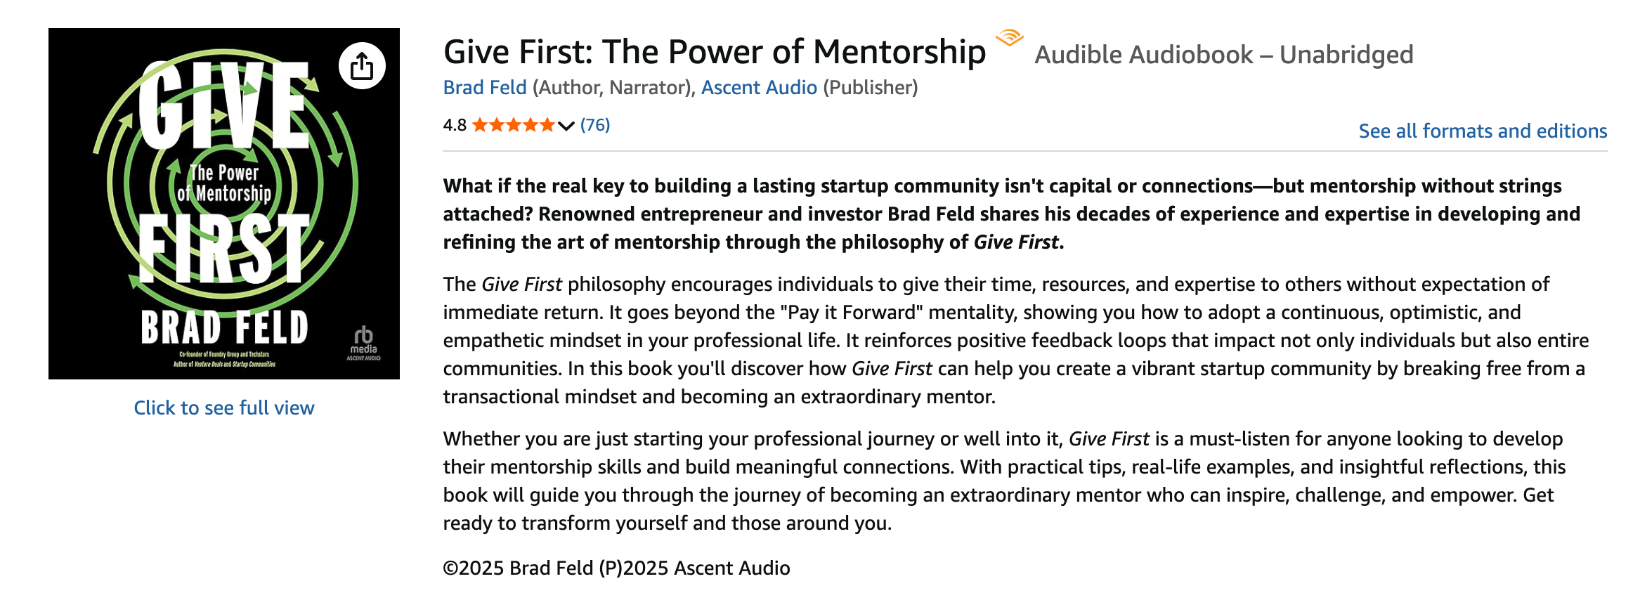Open Brad Feld's author page
Viewport: 1640px width, 593px height.
click(484, 87)
